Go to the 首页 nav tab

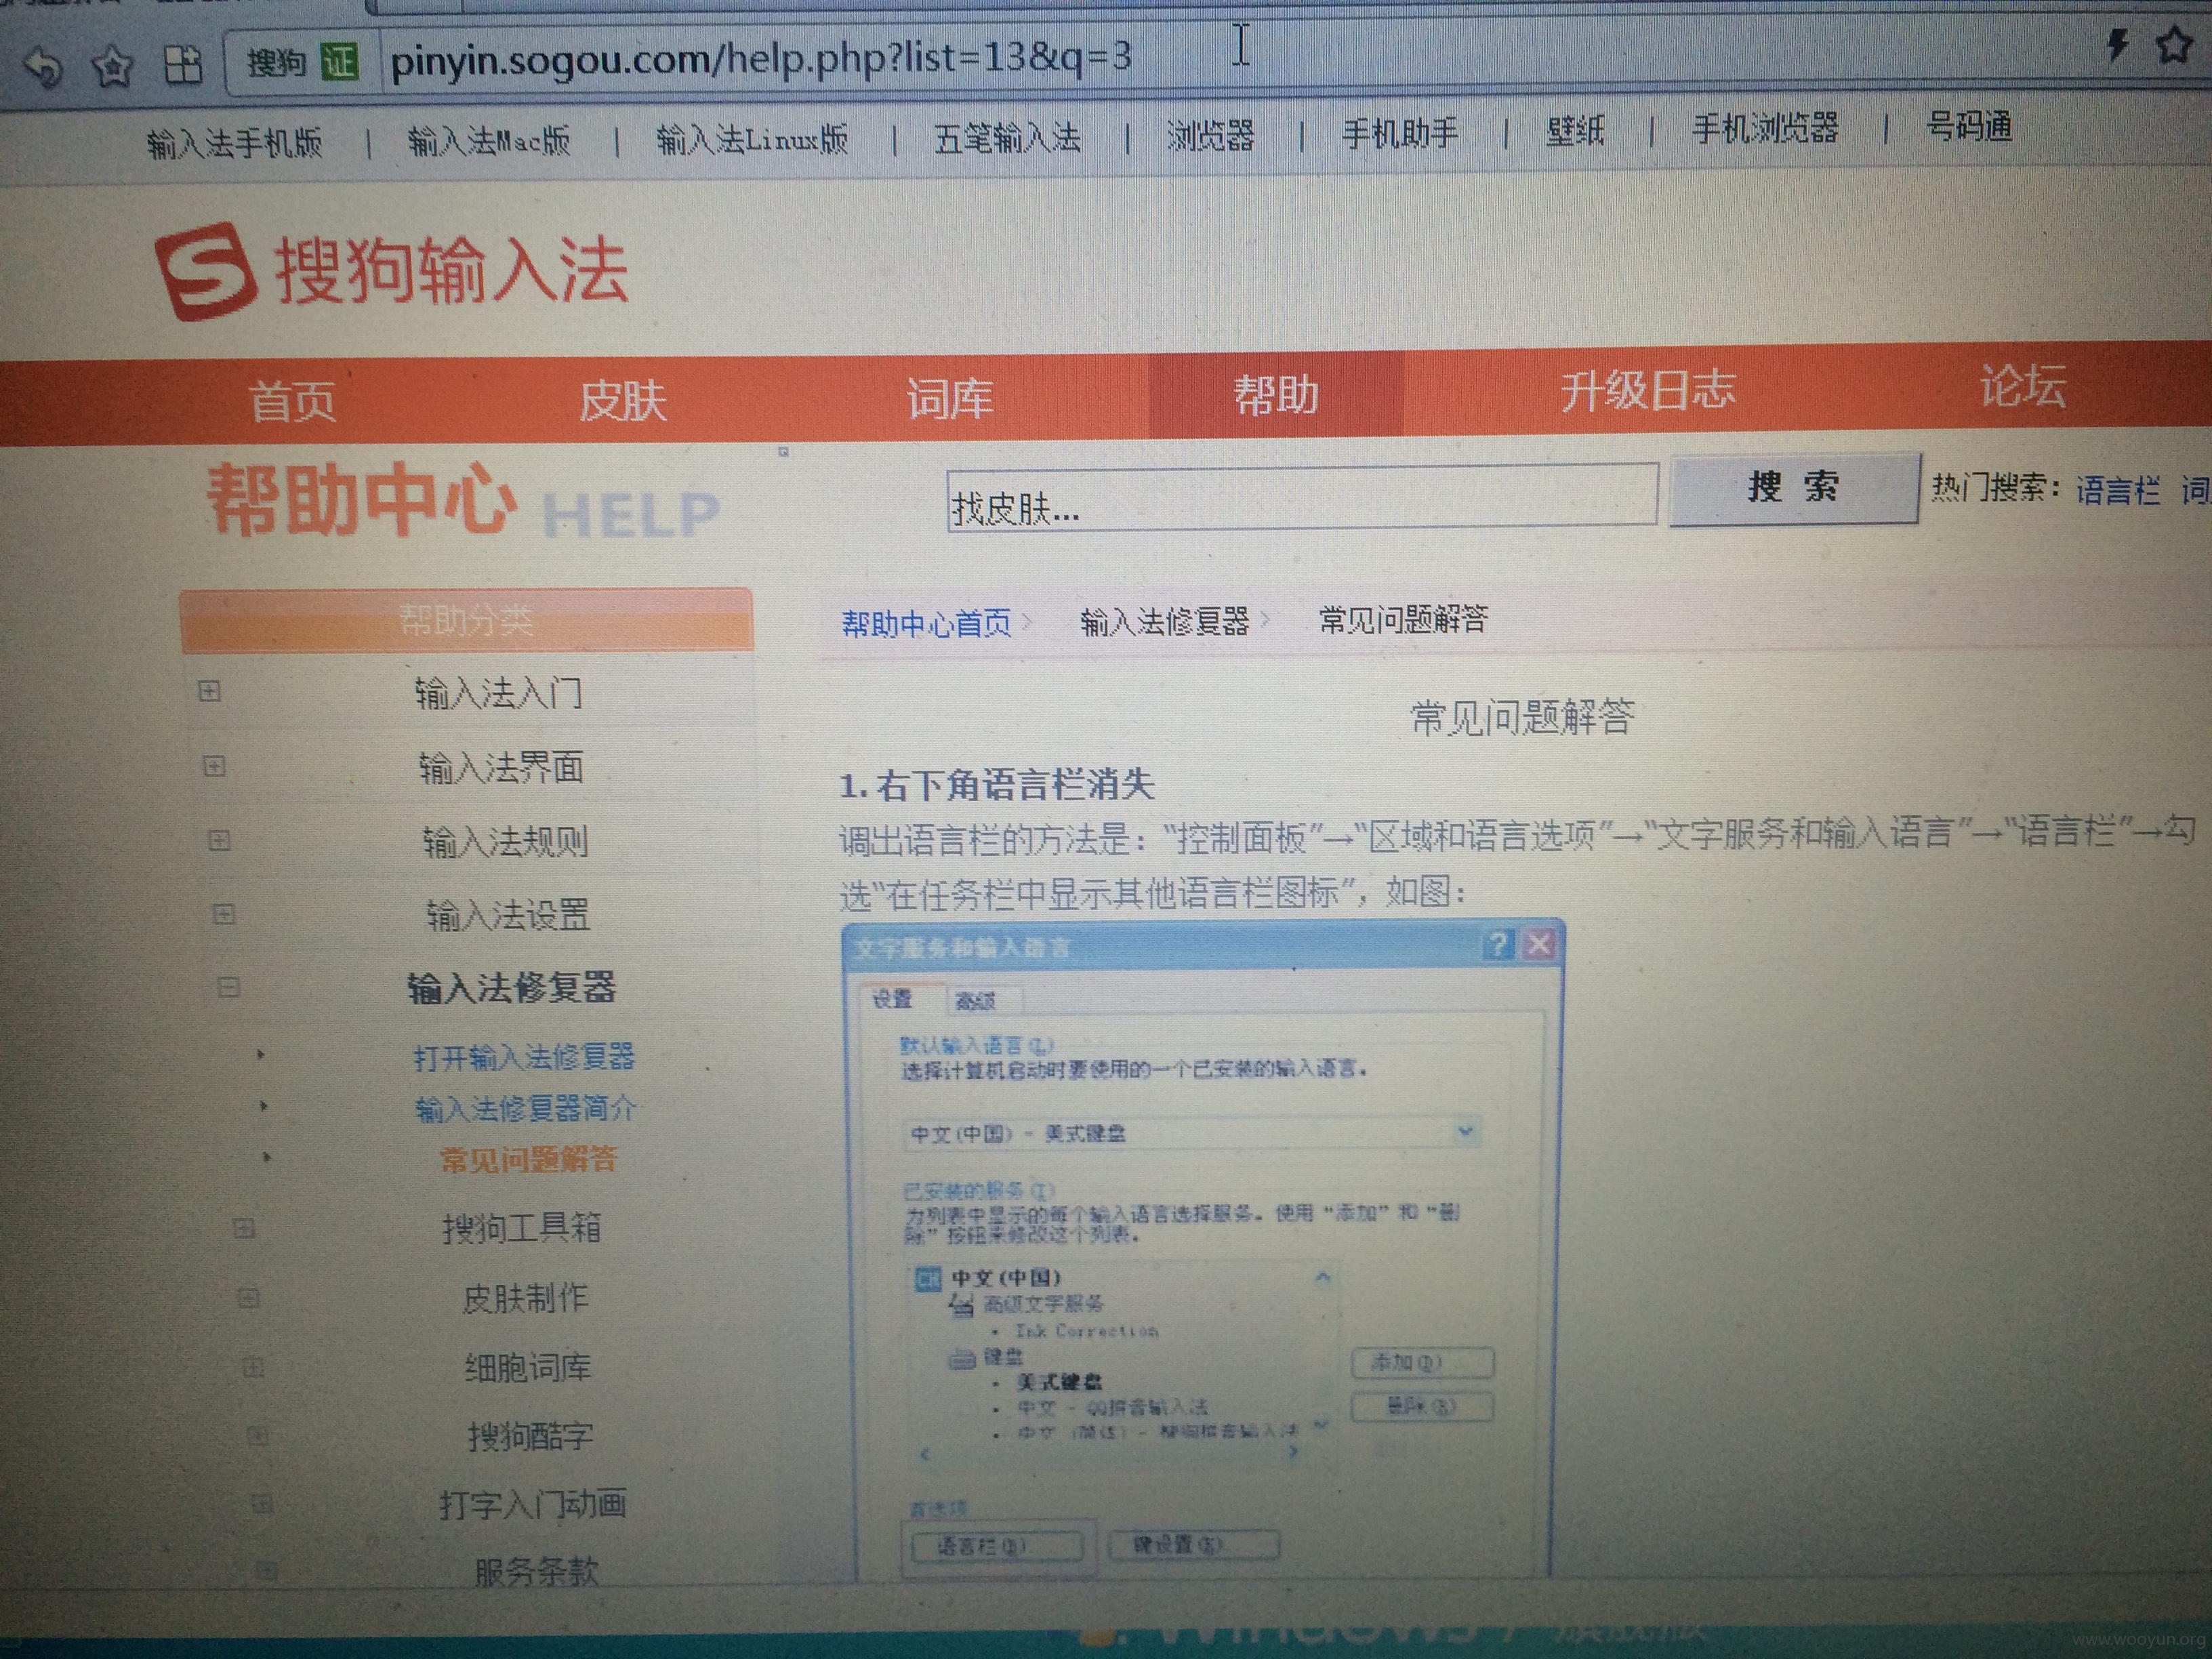[x=292, y=401]
